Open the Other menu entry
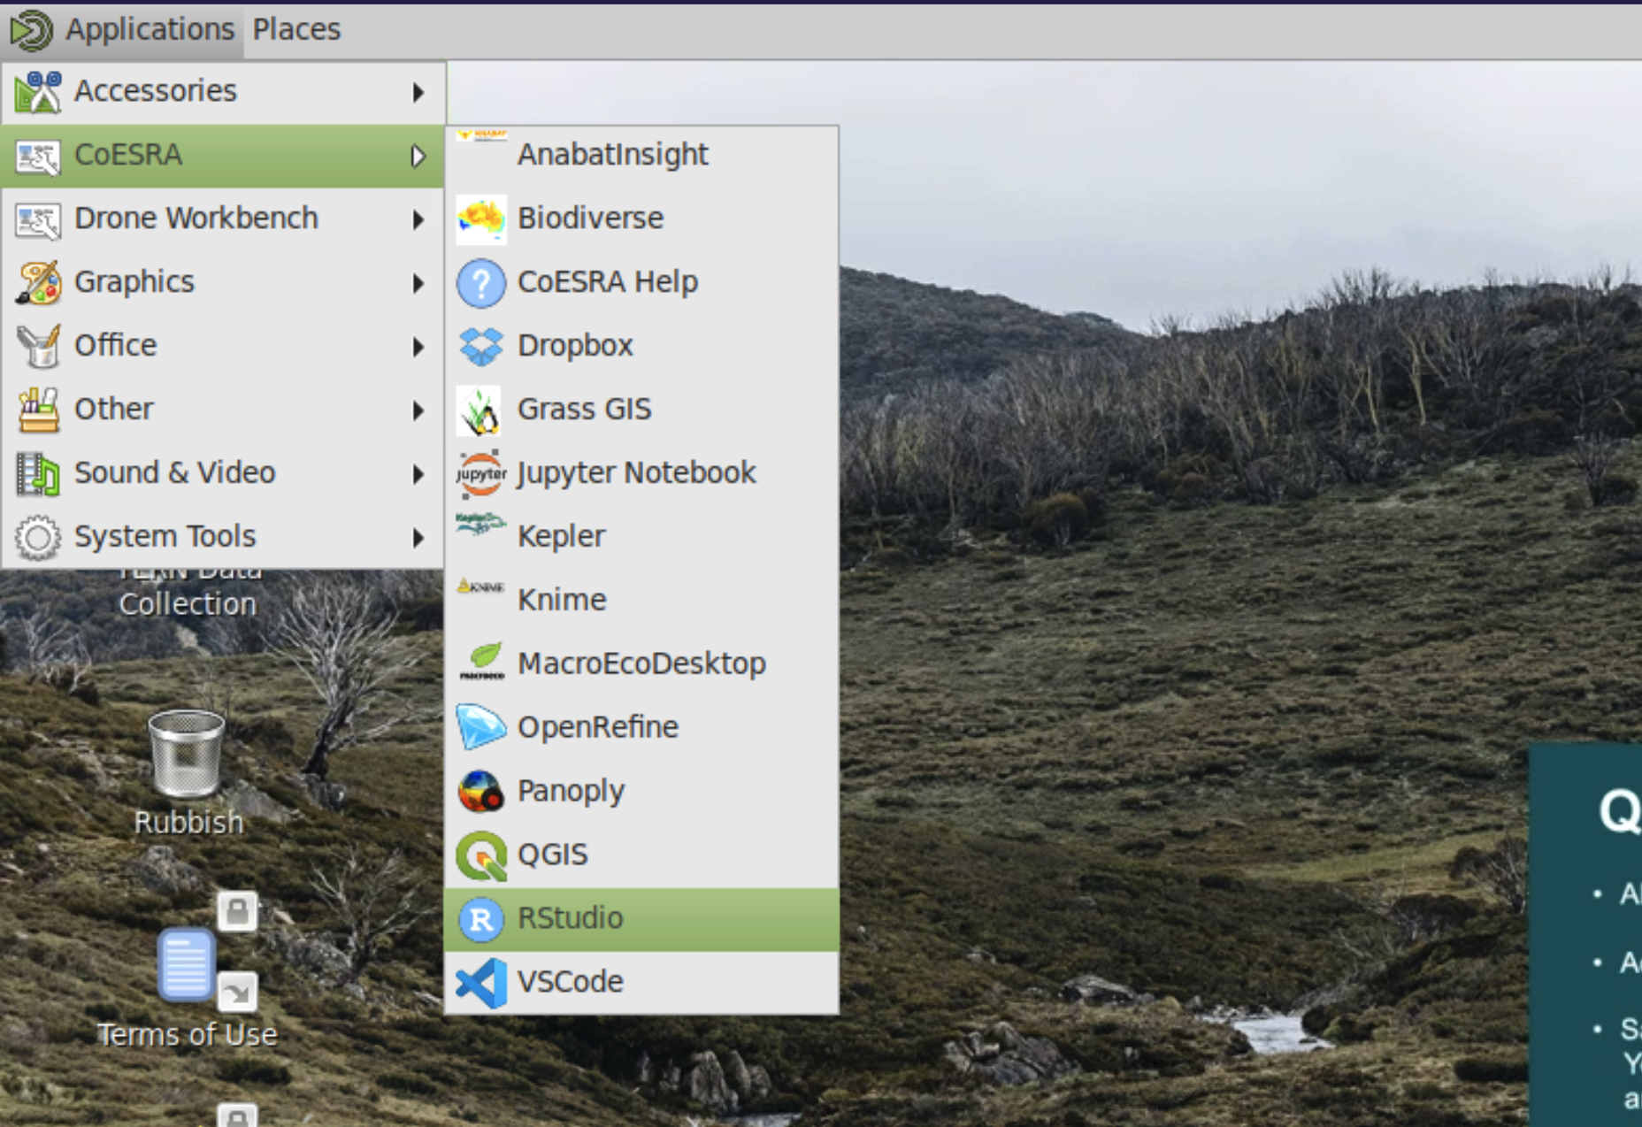This screenshot has width=1642, height=1127. pyautogui.click(x=223, y=410)
